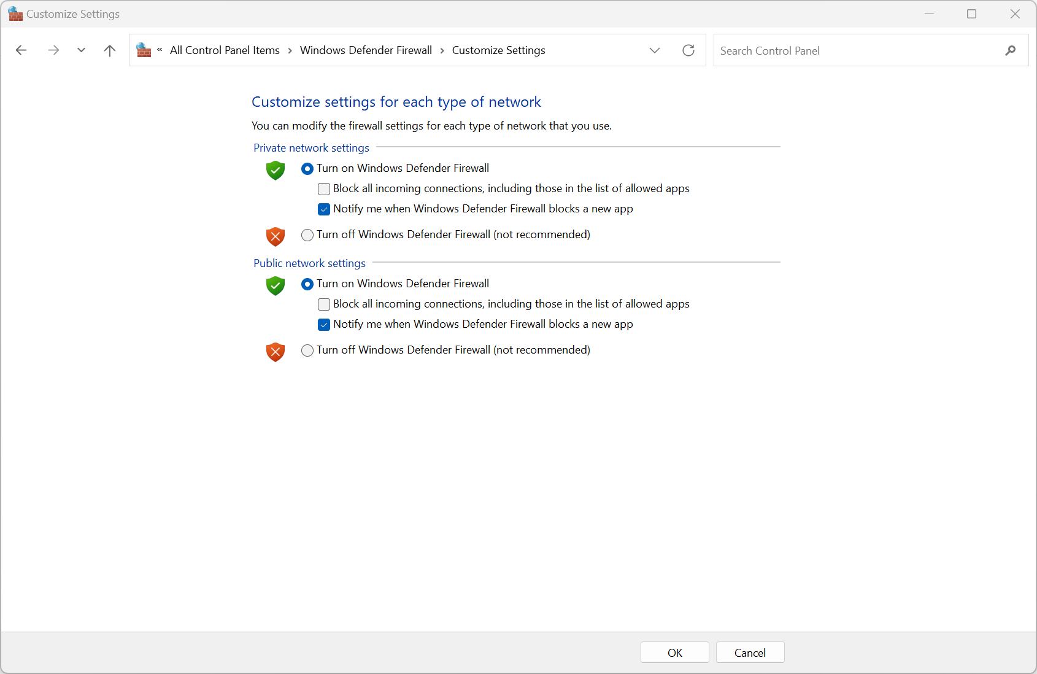This screenshot has height=674, width=1037.
Task: Click the search magnifier icon
Action: tap(1011, 50)
